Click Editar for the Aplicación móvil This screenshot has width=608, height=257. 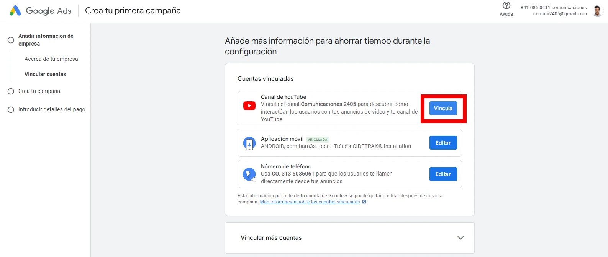click(x=443, y=143)
